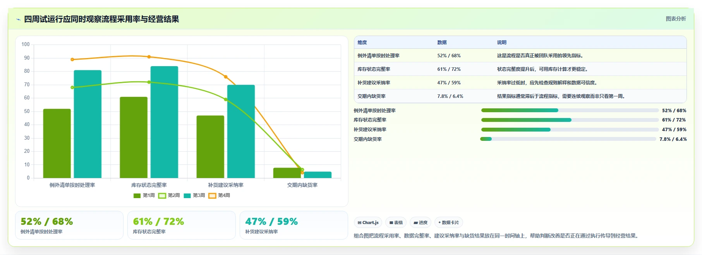Click the description starting 采纳率过低时
Image resolution: width=702 pixels, height=255 pixels.
(x=548, y=83)
